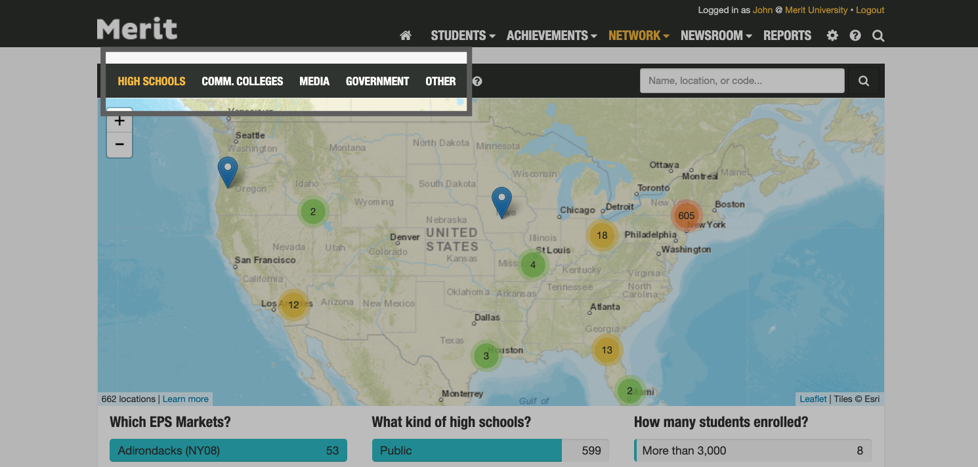
Task: Open the search magnifier in the top navigation
Action: pyautogui.click(x=878, y=35)
